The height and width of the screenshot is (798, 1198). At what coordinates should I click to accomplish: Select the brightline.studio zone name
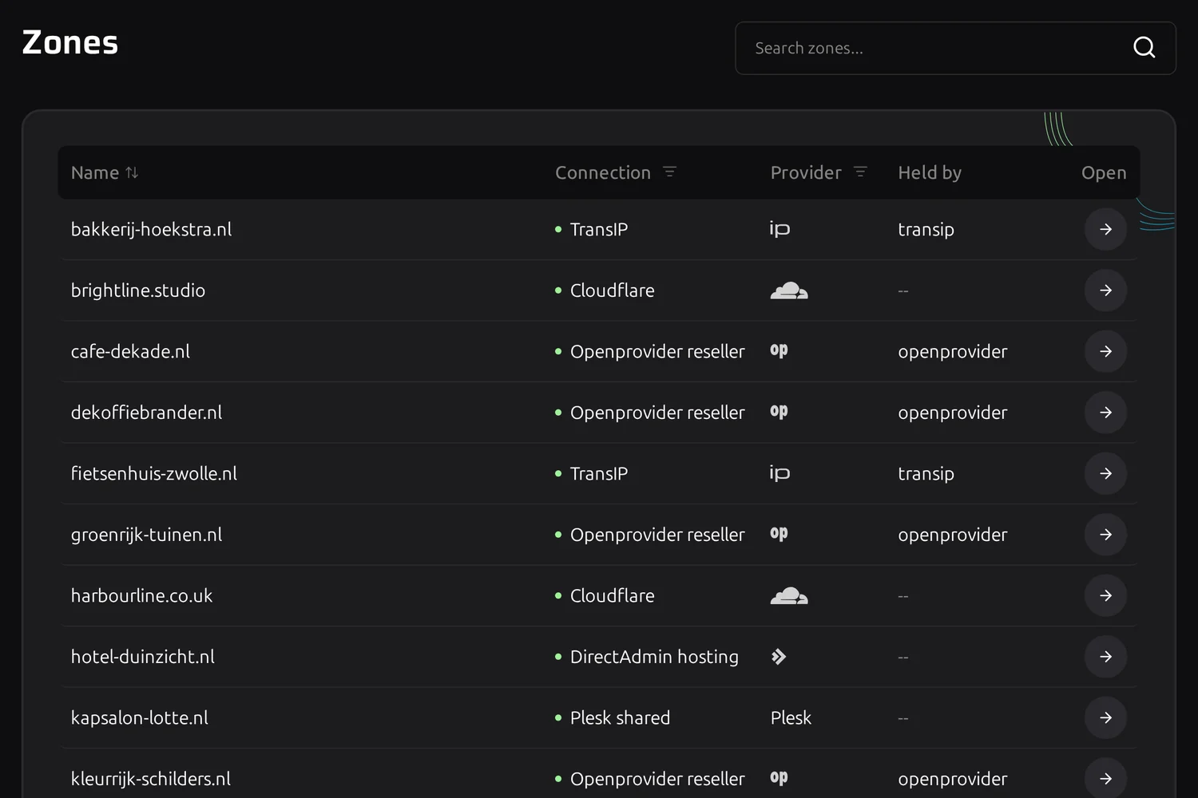(x=138, y=290)
